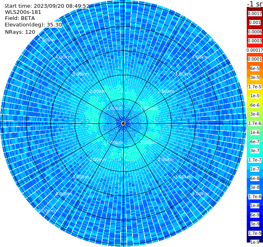Click the 4.00km ring label in lower-right quadrant
This screenshot has width=263, height=247.
200,194
